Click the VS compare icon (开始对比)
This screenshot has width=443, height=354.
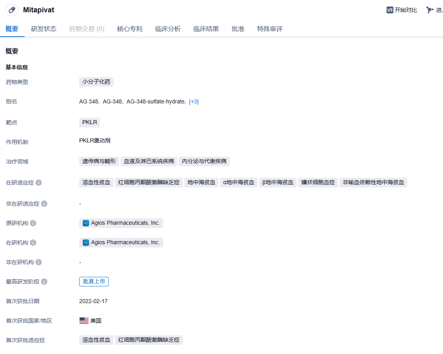click(390, 10)
